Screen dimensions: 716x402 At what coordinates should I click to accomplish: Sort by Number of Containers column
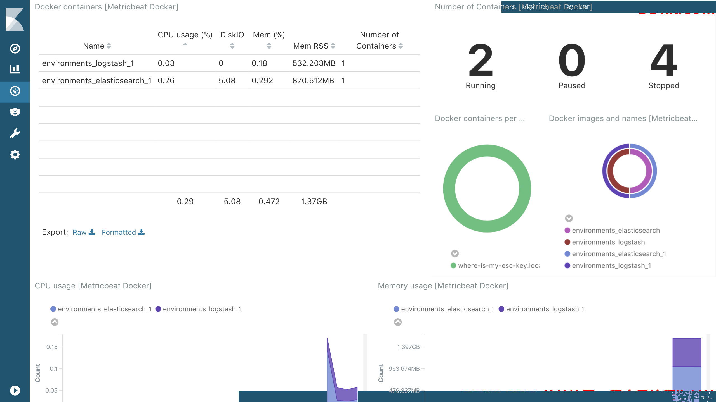401,46
